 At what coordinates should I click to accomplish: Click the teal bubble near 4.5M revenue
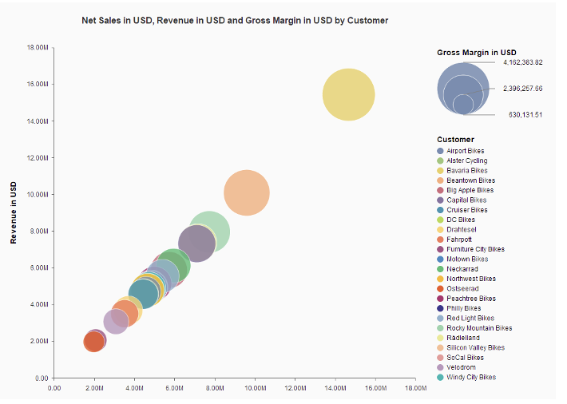(x=144, y=294)
